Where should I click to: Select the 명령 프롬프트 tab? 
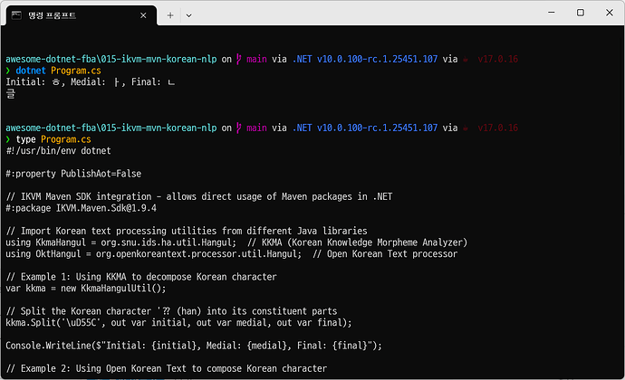pyautogui.click(x=82, y=15)
